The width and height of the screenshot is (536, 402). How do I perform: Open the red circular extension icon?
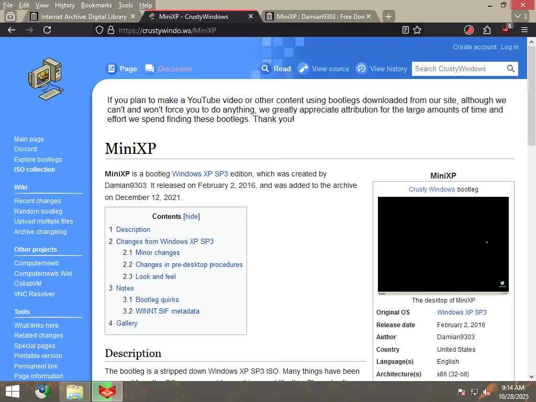468,30
